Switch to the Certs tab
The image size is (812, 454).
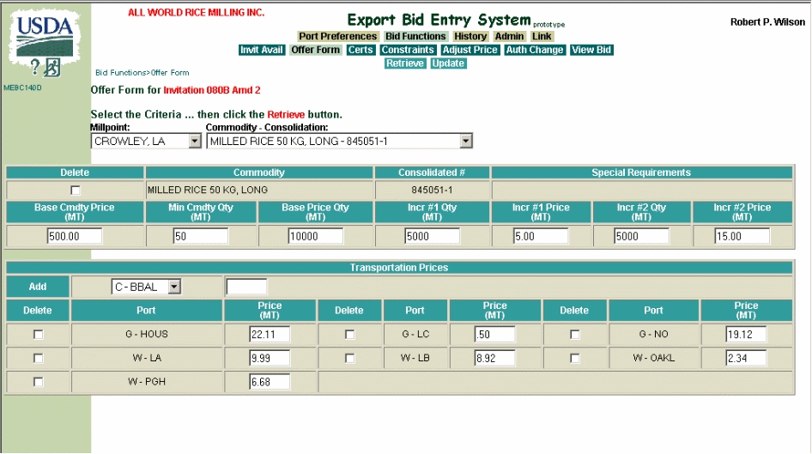361,50
